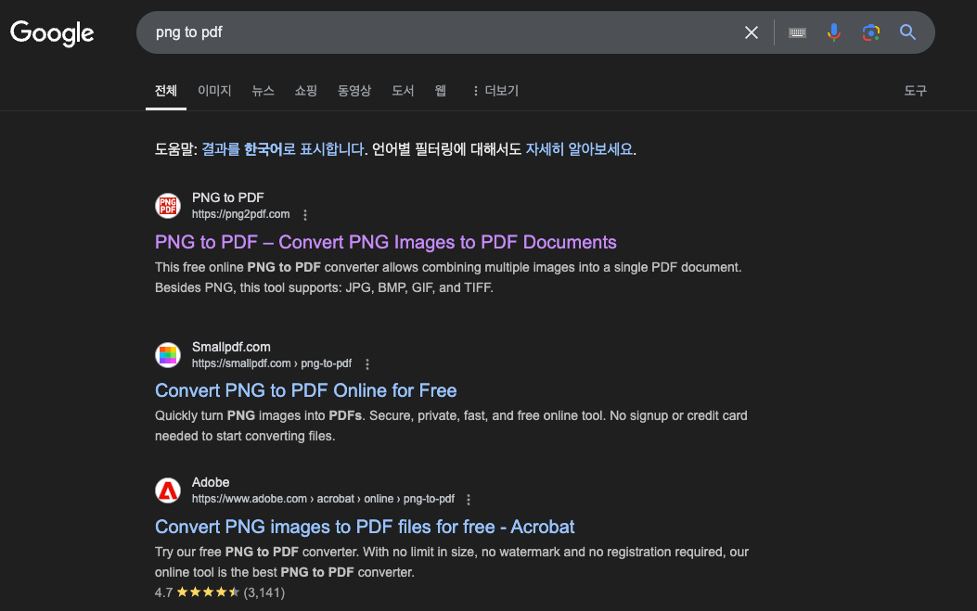The image size is (977, 611).
Task: Open the on-screen keyboard input tool
Action: pos(797,32)
